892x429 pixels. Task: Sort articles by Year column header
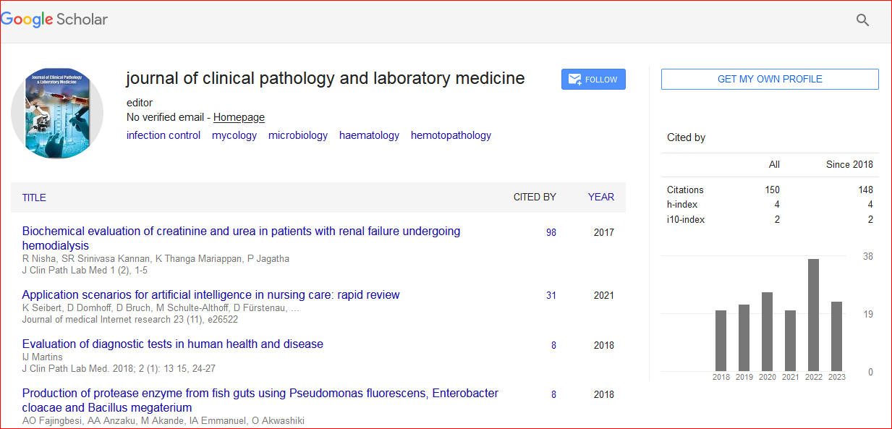click(x=600, y=197)
